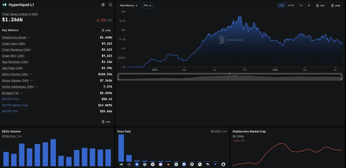346x168 pixels.
Task: Select the blue ring icon in Fees Paid
Action: click(x=184, y=164)
